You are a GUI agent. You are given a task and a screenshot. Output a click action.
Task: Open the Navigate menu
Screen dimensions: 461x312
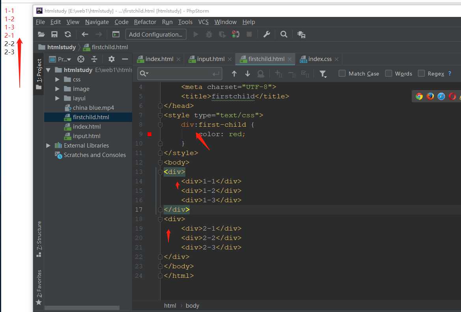coord(97,22)
